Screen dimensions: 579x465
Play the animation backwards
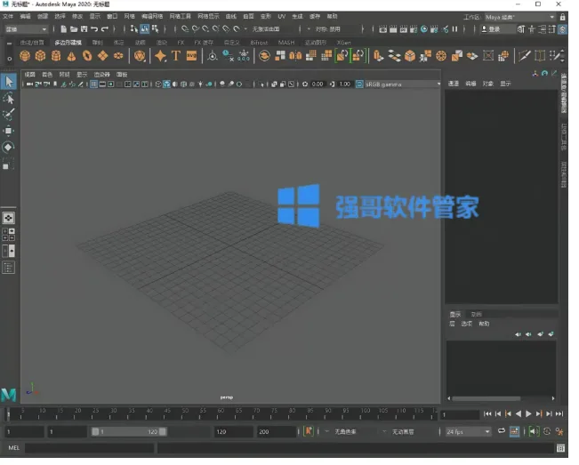pos(519,414)
